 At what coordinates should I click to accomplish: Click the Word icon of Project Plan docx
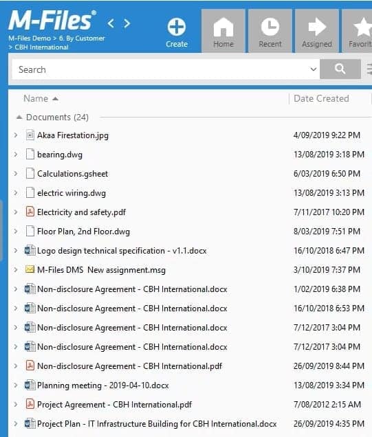point(30,423)
